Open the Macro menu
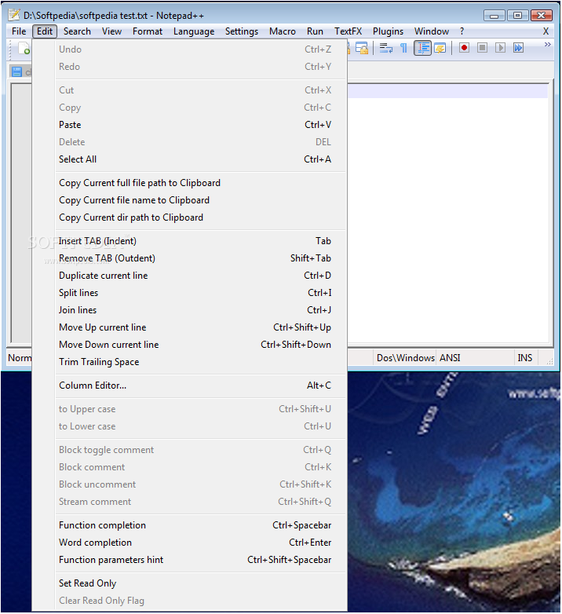Screen dimensions: 562x614 (x=282, y=31)
